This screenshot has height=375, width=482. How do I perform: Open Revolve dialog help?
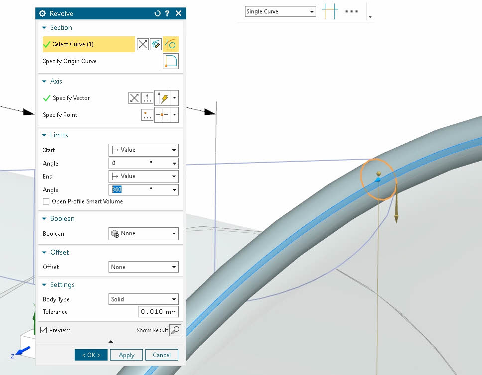click(167, 13)
